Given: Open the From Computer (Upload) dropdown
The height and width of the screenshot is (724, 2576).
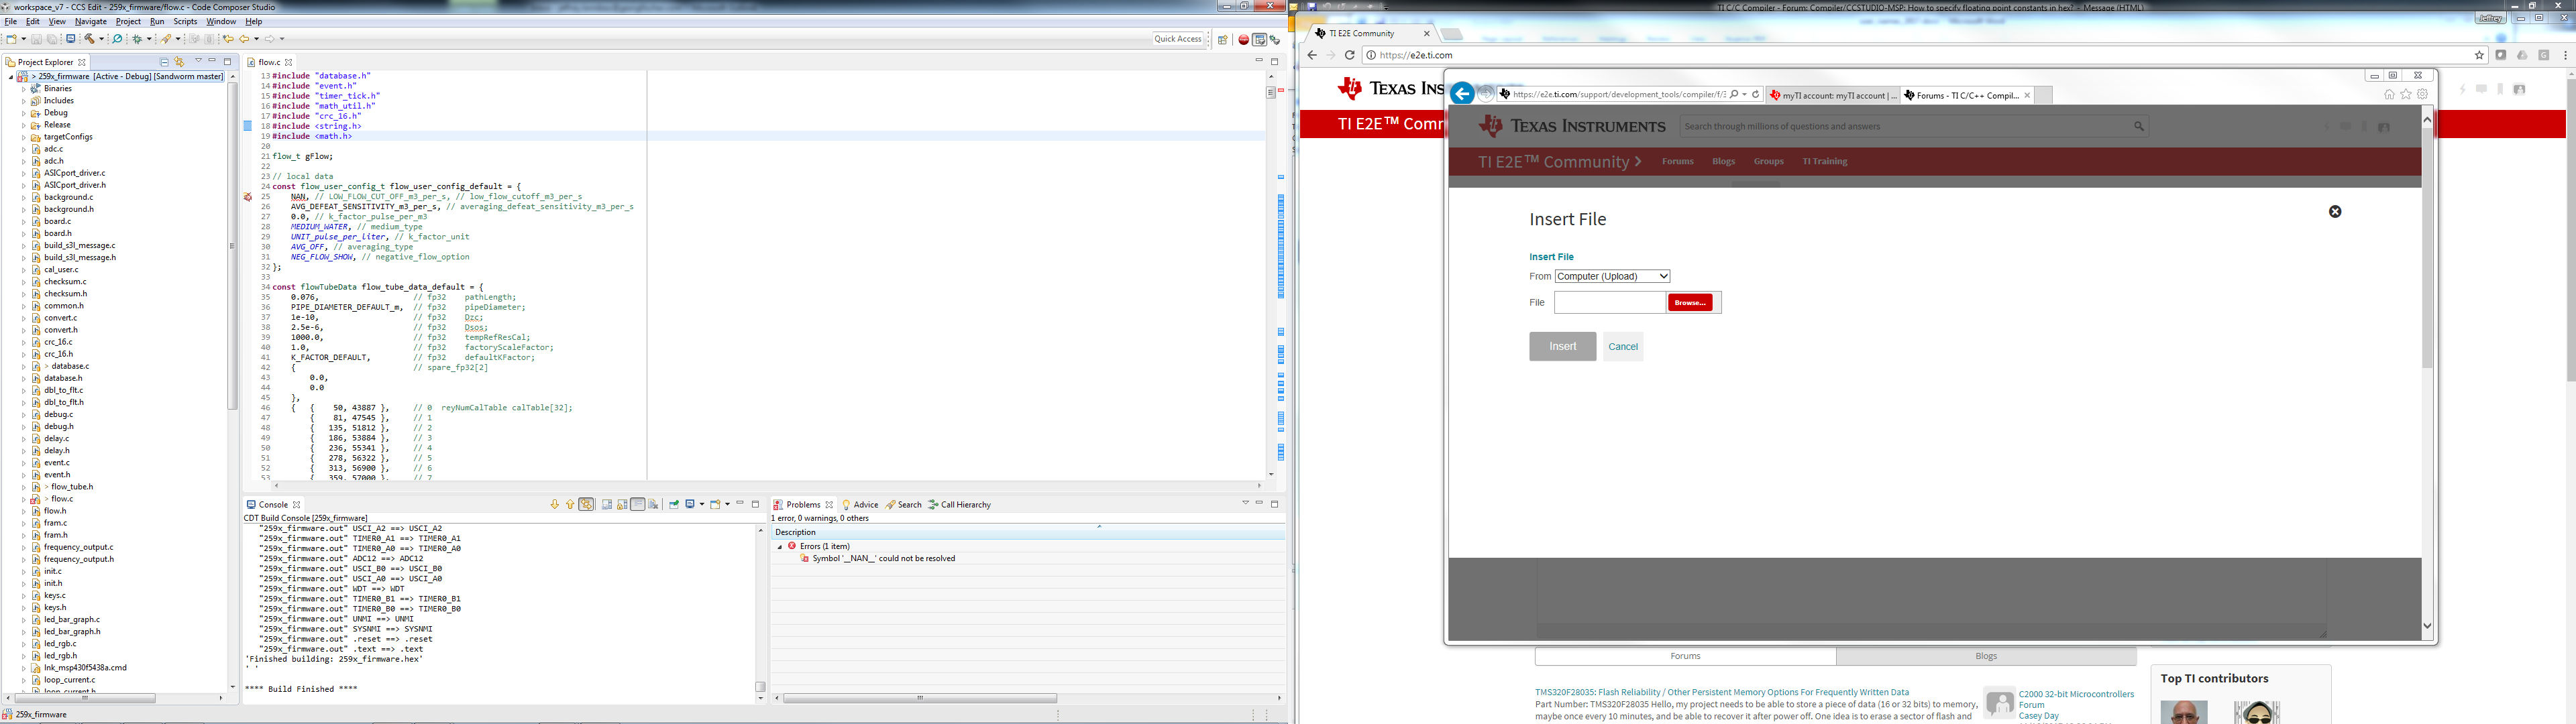Looking at the screenshot, I should coord(1612,276).
